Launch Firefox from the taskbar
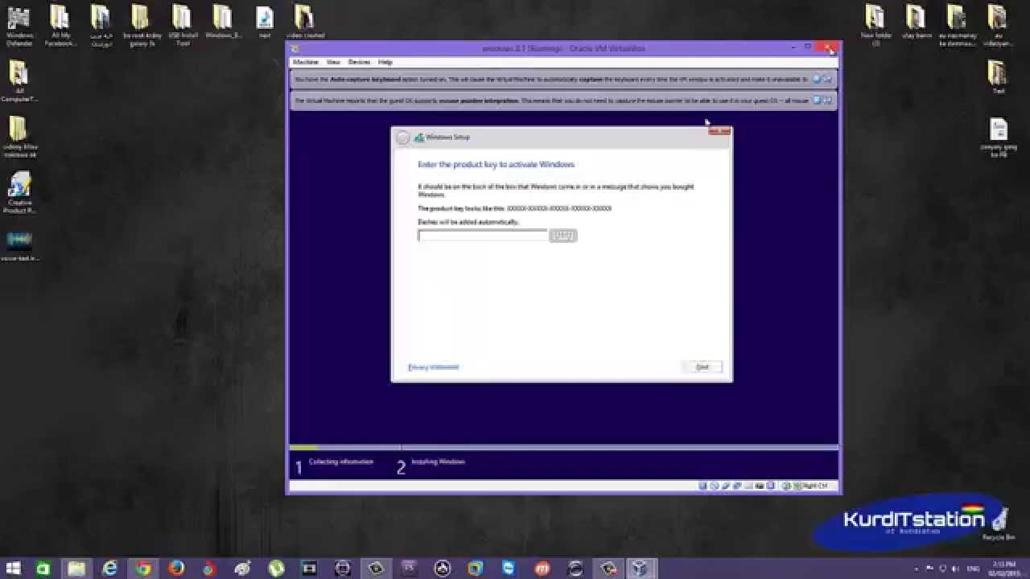This screenshot has width=1030, height=579. tap(176, 569)
